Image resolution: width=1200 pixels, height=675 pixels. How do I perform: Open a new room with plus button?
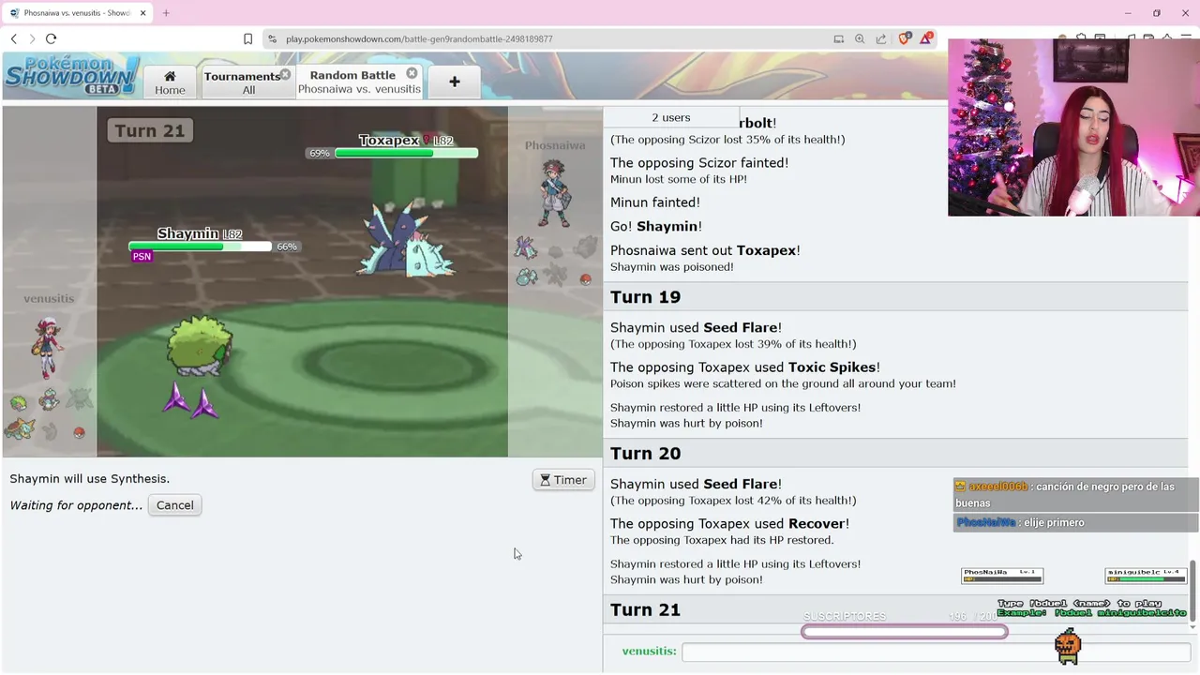[x=454, y=82]
